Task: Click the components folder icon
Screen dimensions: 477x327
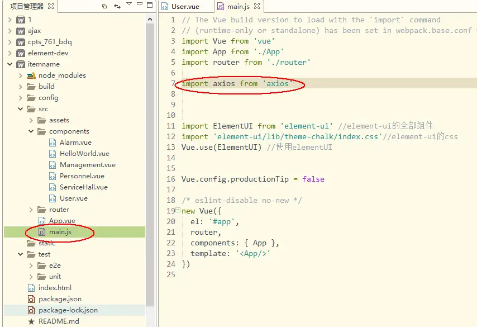Action: pyautogui.click(x=42, y=131)
